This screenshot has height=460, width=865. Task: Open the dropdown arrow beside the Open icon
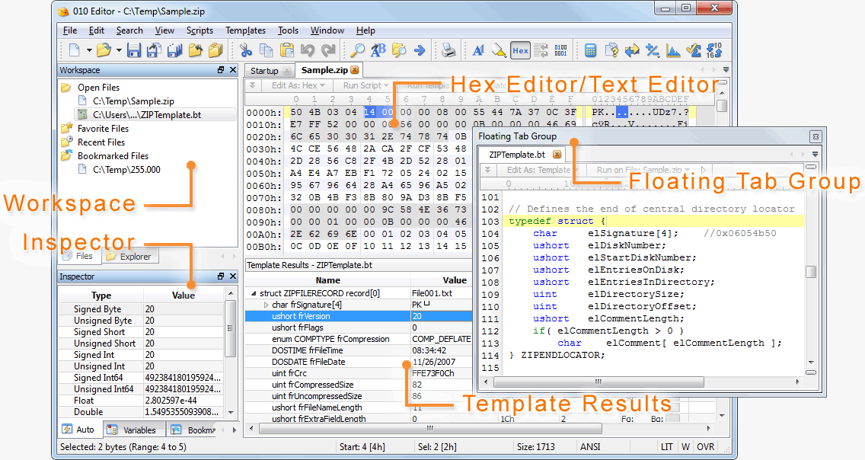pos(119,51)
